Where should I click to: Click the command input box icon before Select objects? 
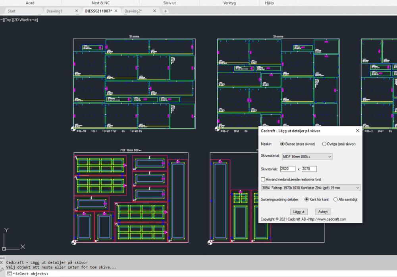pos(9,273)
